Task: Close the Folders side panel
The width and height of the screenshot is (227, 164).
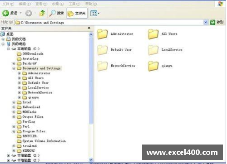Action: [89, 28]
